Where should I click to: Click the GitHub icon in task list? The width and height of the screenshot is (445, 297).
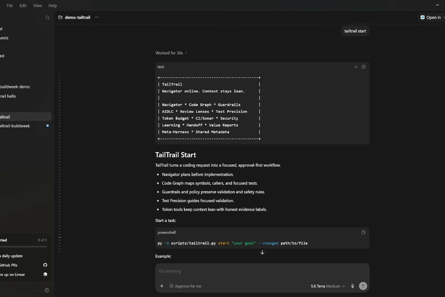pyautogui.click(x=45, y=265)
